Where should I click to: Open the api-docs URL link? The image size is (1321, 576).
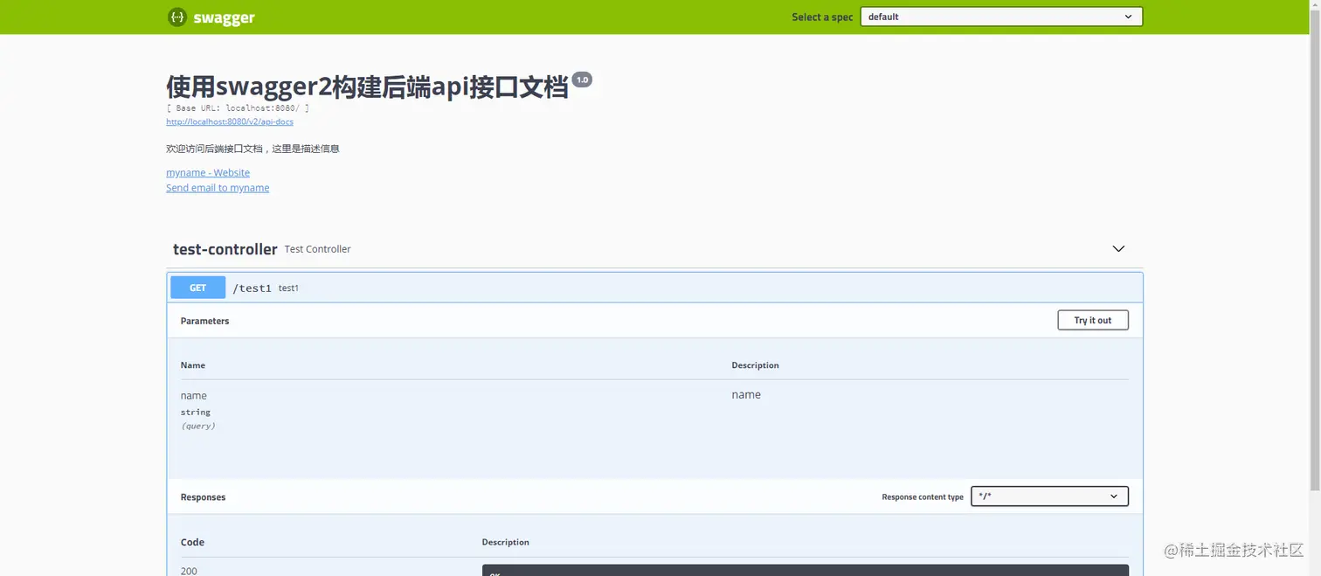click(x=230, y=121)
